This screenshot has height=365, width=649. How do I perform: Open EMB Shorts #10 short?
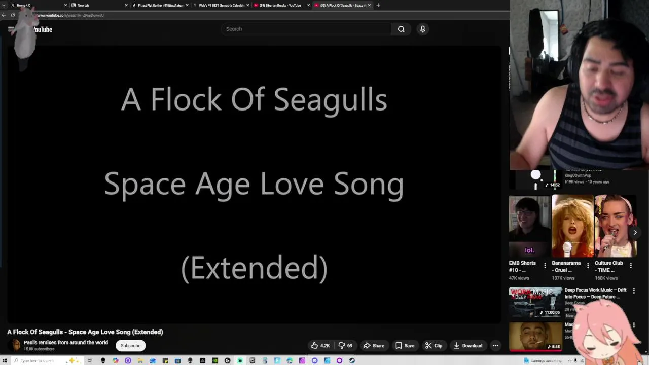click(x=529, y=227)
